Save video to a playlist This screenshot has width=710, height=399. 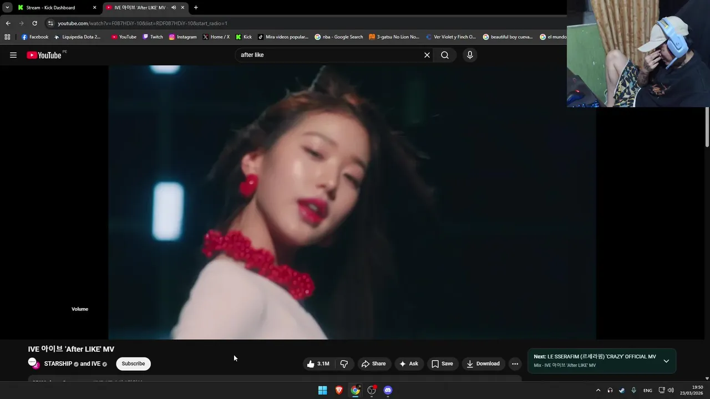point(442,364)
